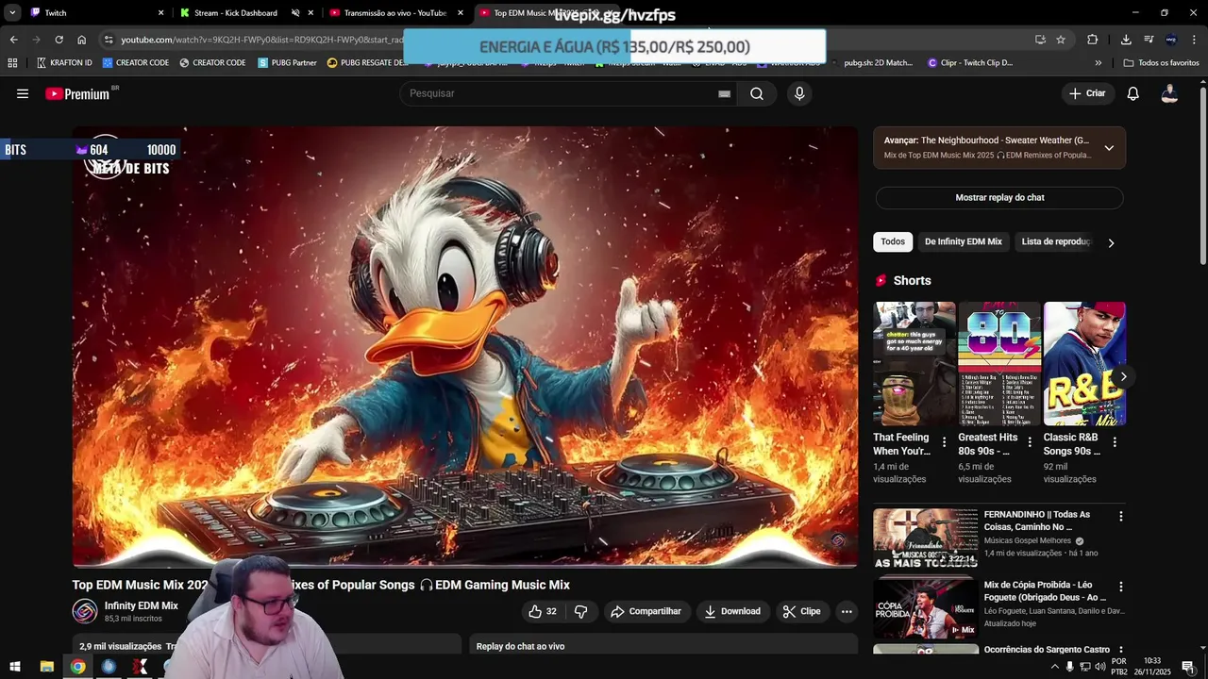Click the search magnifier button

click(x=757, y=93)
